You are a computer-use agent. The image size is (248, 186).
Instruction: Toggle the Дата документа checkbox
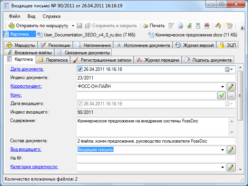[80, 69]
